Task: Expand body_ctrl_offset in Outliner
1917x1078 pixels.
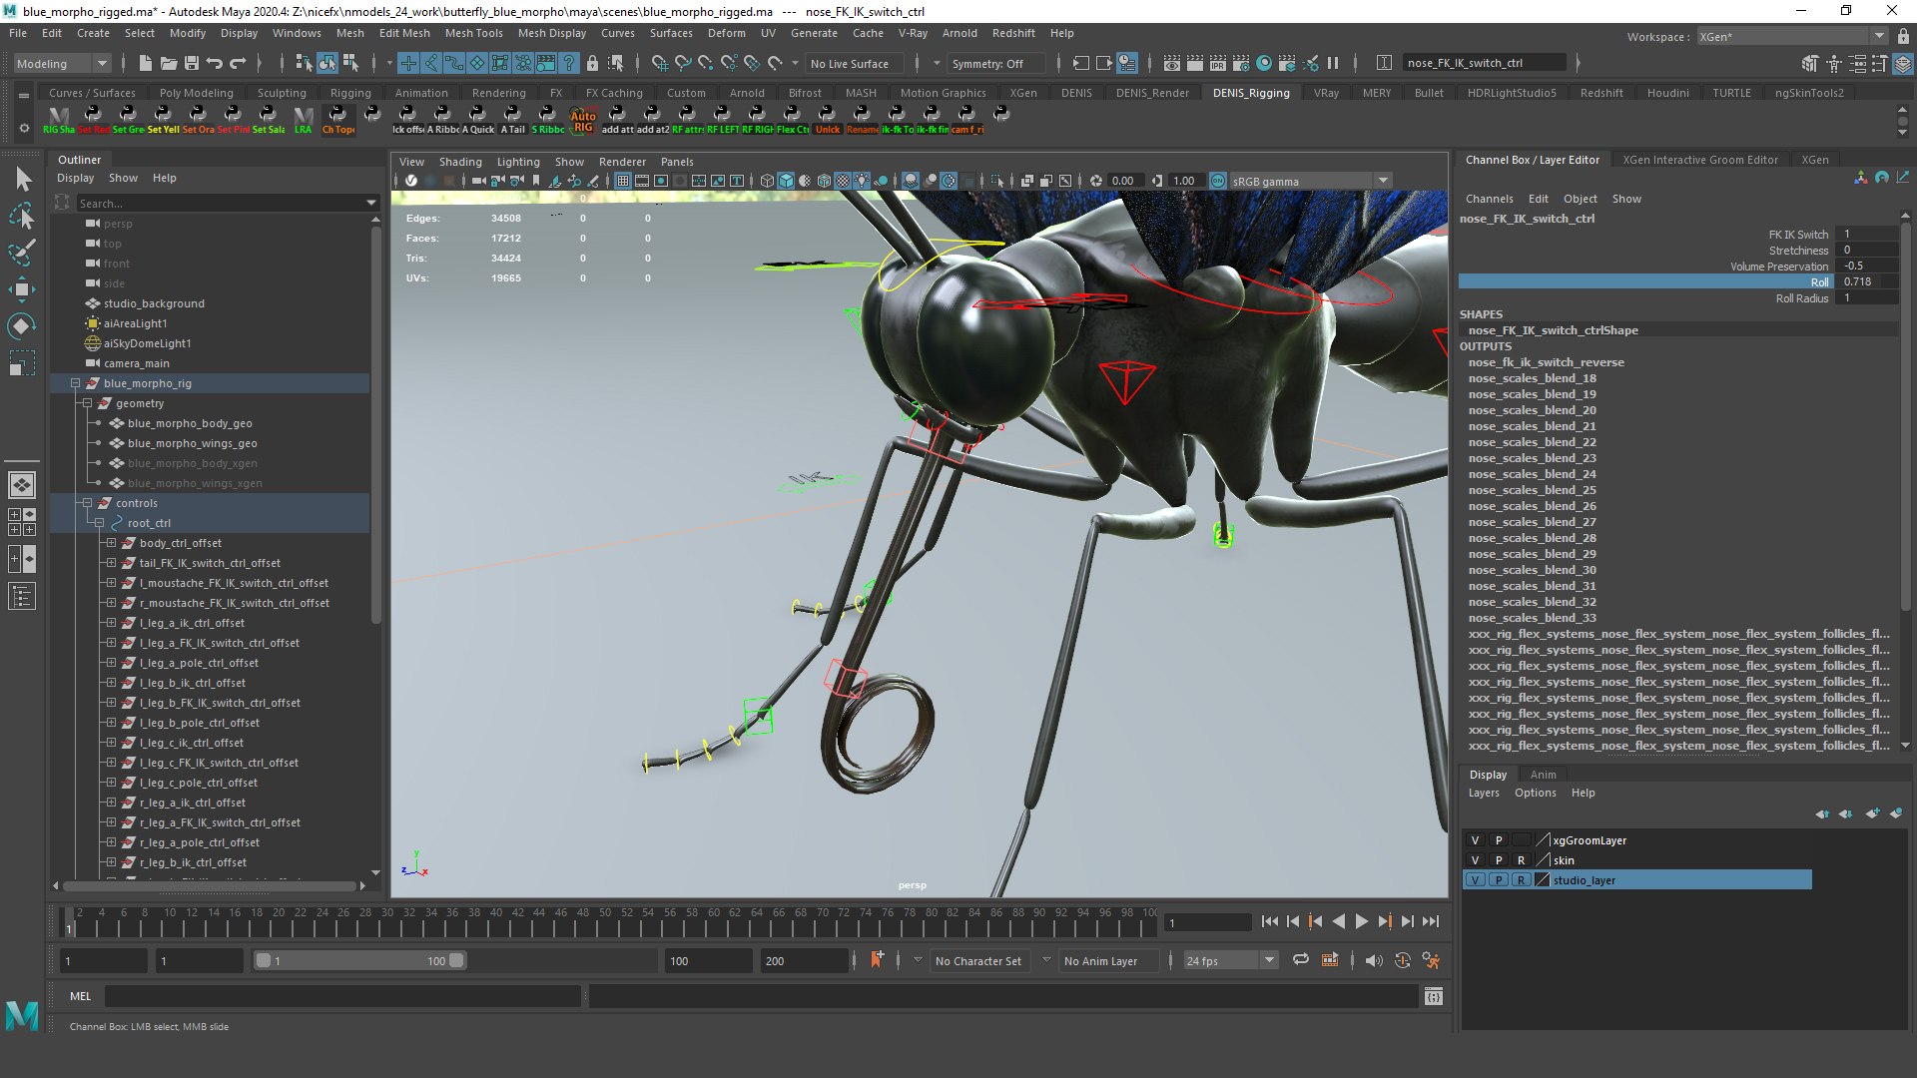Action: coord(111,543)
